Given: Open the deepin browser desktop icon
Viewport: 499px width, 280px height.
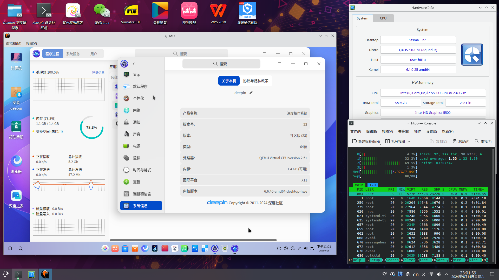Looking at the screenshot, I should (16, 161).
